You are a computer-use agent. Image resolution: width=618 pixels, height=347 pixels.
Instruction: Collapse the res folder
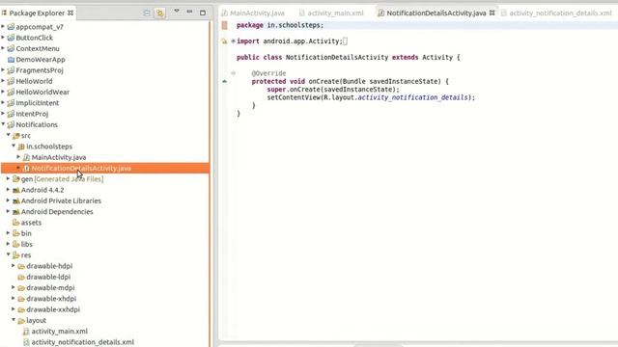point(9,254)
